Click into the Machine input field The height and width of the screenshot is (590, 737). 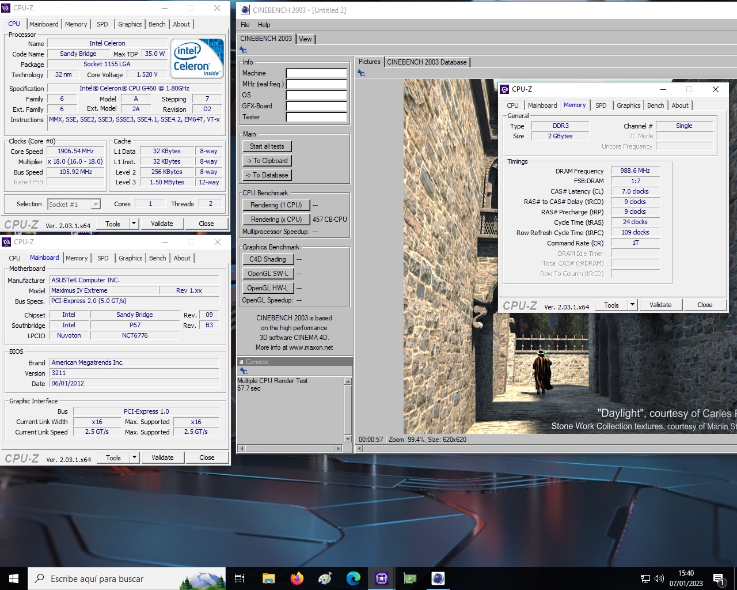[317, 73]
